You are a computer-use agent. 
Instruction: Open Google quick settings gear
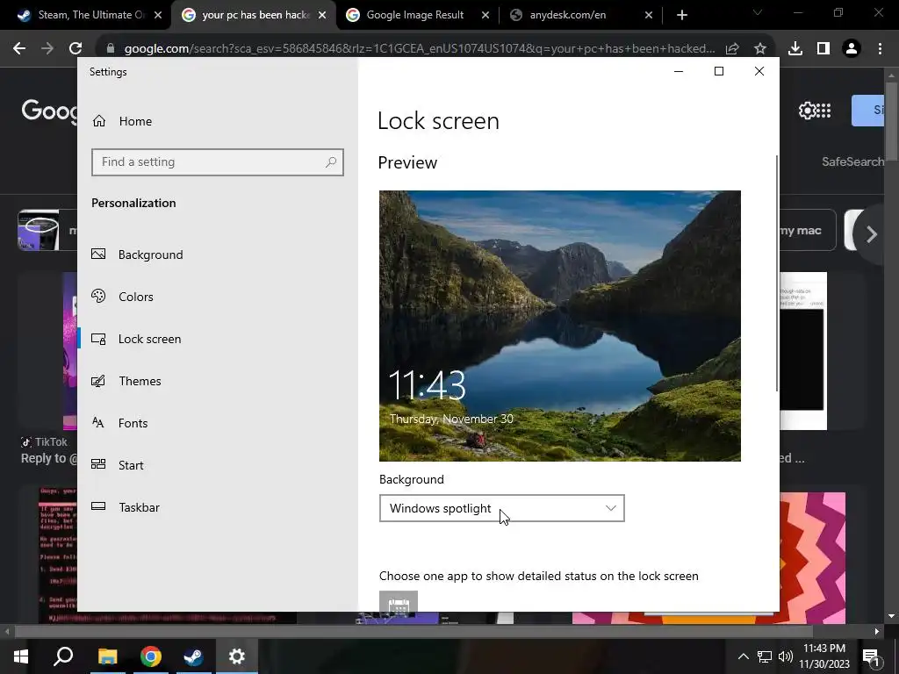807,110
